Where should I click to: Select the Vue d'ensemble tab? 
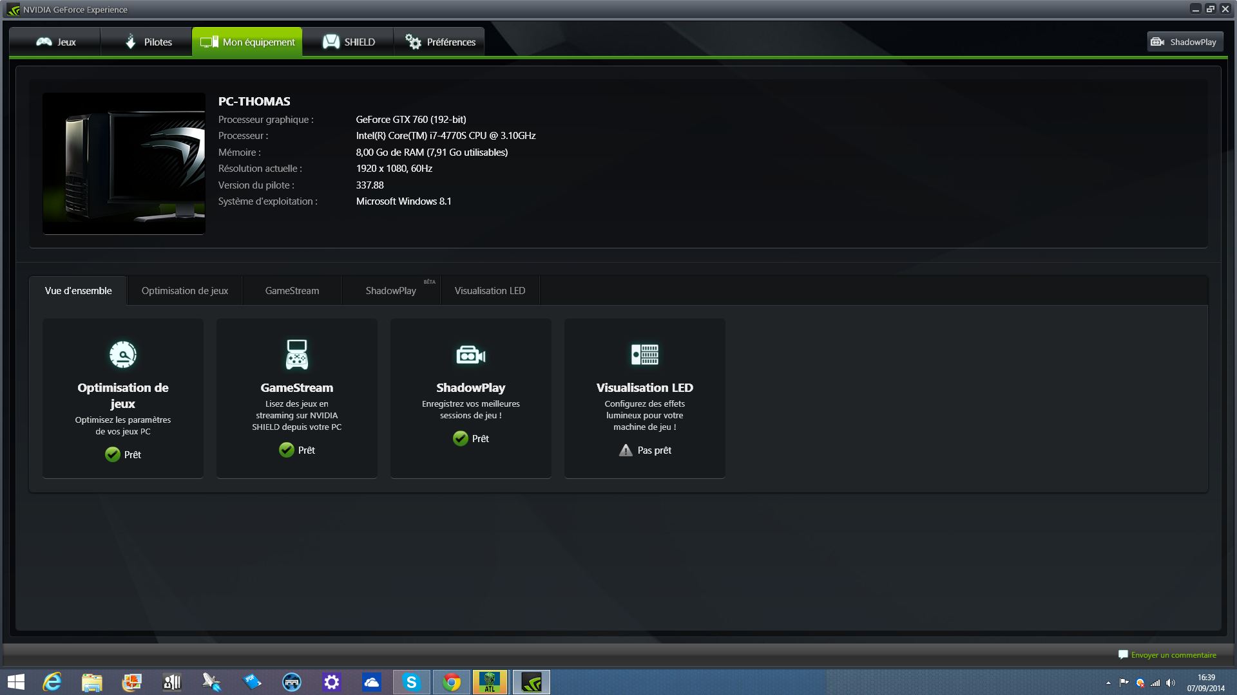pyautogui.click(x=77, y=290)
